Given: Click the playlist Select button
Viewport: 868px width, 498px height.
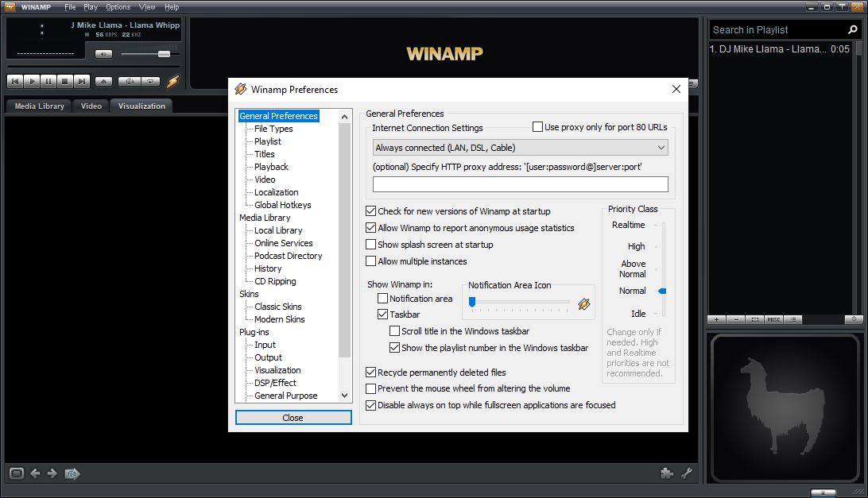Looking at the screenshot, I should click(x=754, y=319).
